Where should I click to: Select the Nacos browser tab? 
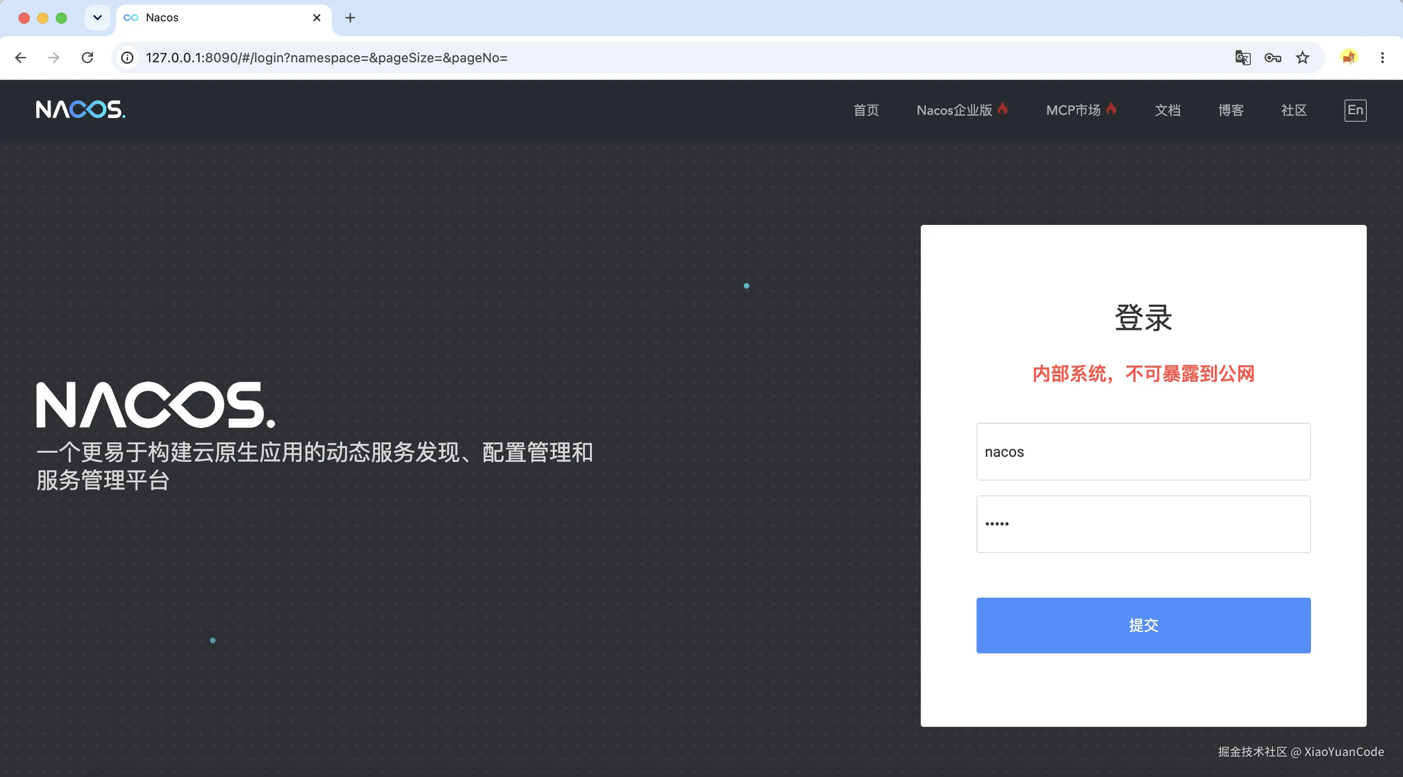(x=223, y=18)
